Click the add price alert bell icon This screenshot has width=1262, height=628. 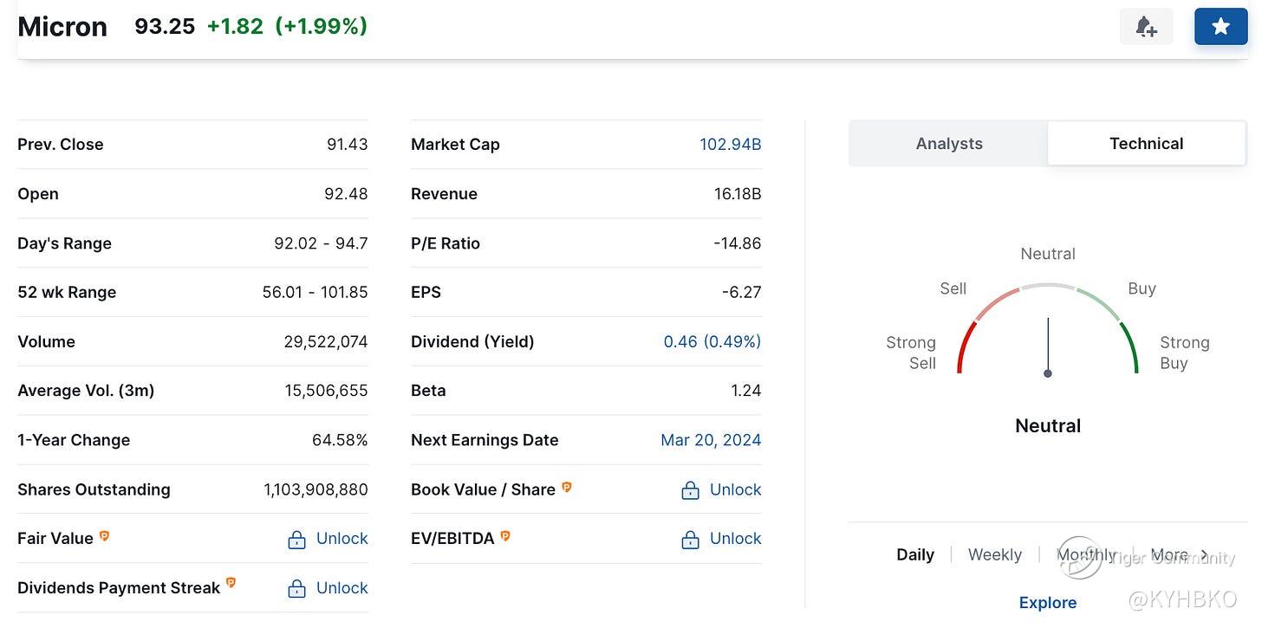pyautogui.click(x=1146, y=27)
